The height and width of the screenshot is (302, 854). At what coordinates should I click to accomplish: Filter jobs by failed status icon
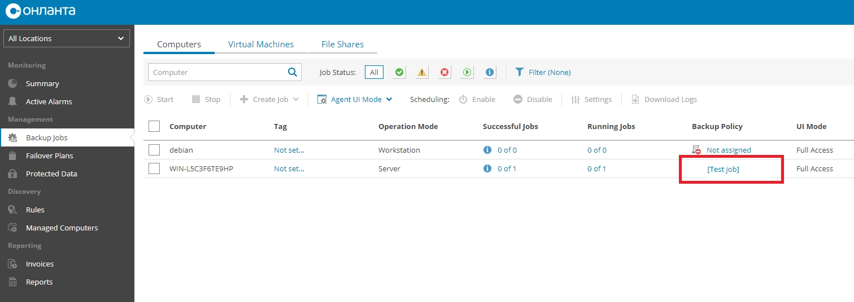pos(445,72)
